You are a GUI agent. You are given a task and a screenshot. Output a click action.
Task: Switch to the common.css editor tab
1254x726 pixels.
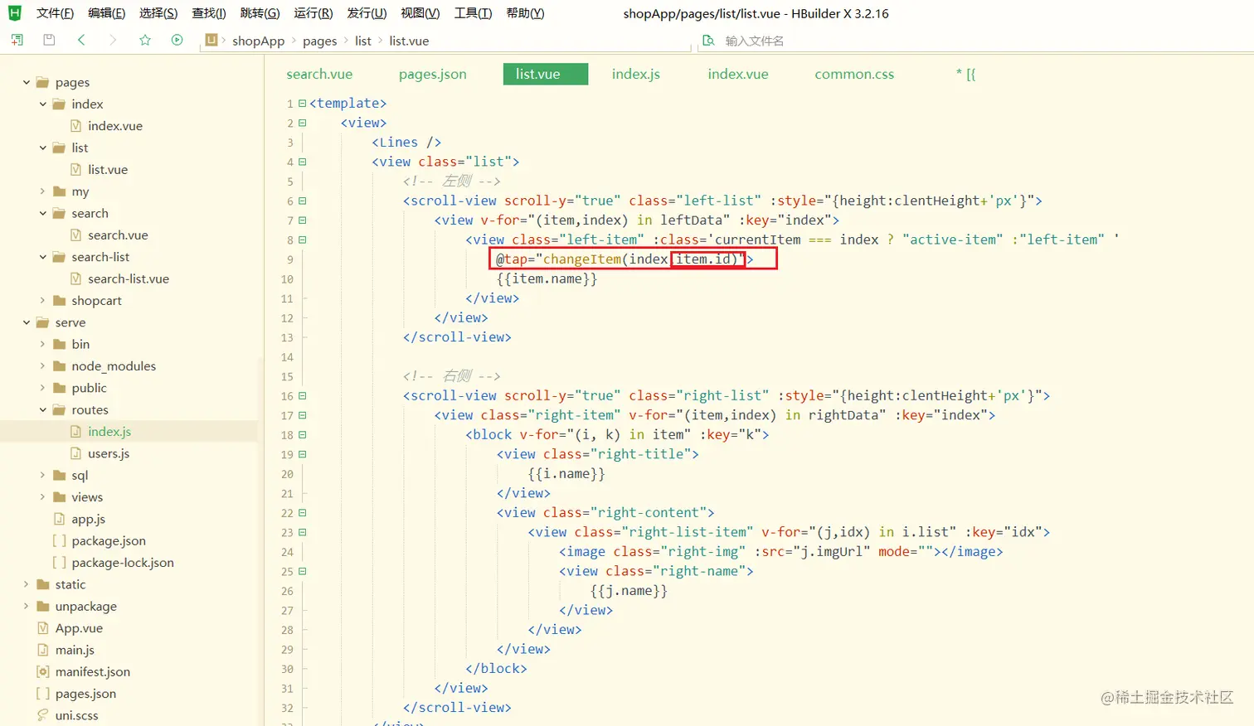click(x=854, y=74)
